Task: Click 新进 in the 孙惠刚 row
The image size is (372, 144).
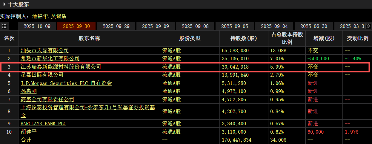Action: (313, 91)
